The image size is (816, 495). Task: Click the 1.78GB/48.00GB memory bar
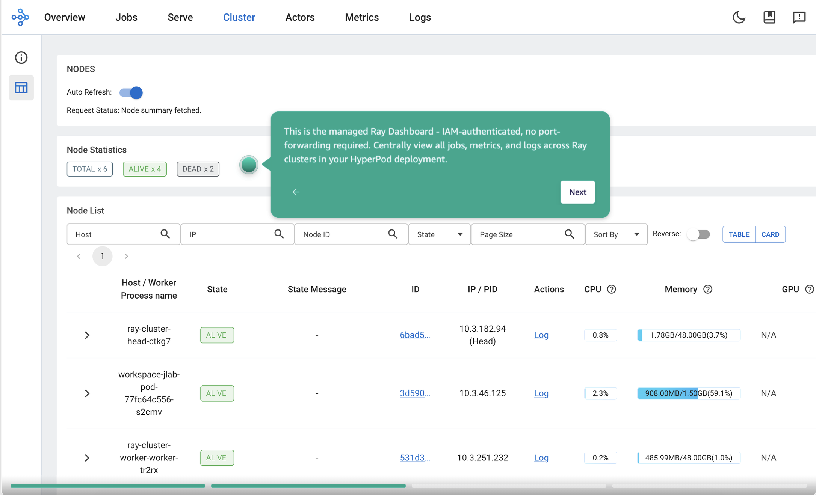[689, 335]
